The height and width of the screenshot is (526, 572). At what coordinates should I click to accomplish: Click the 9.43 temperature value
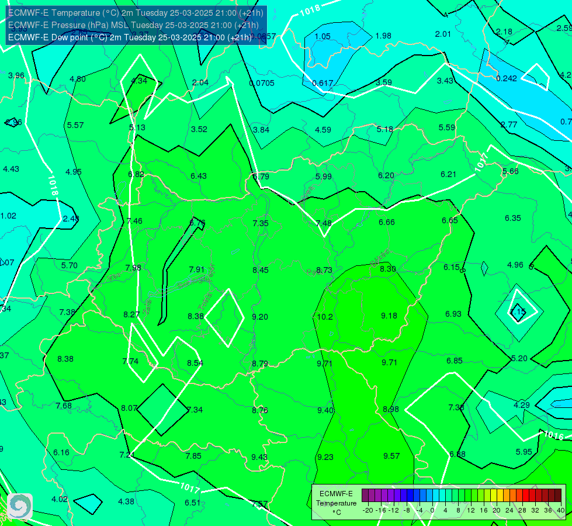259,458
